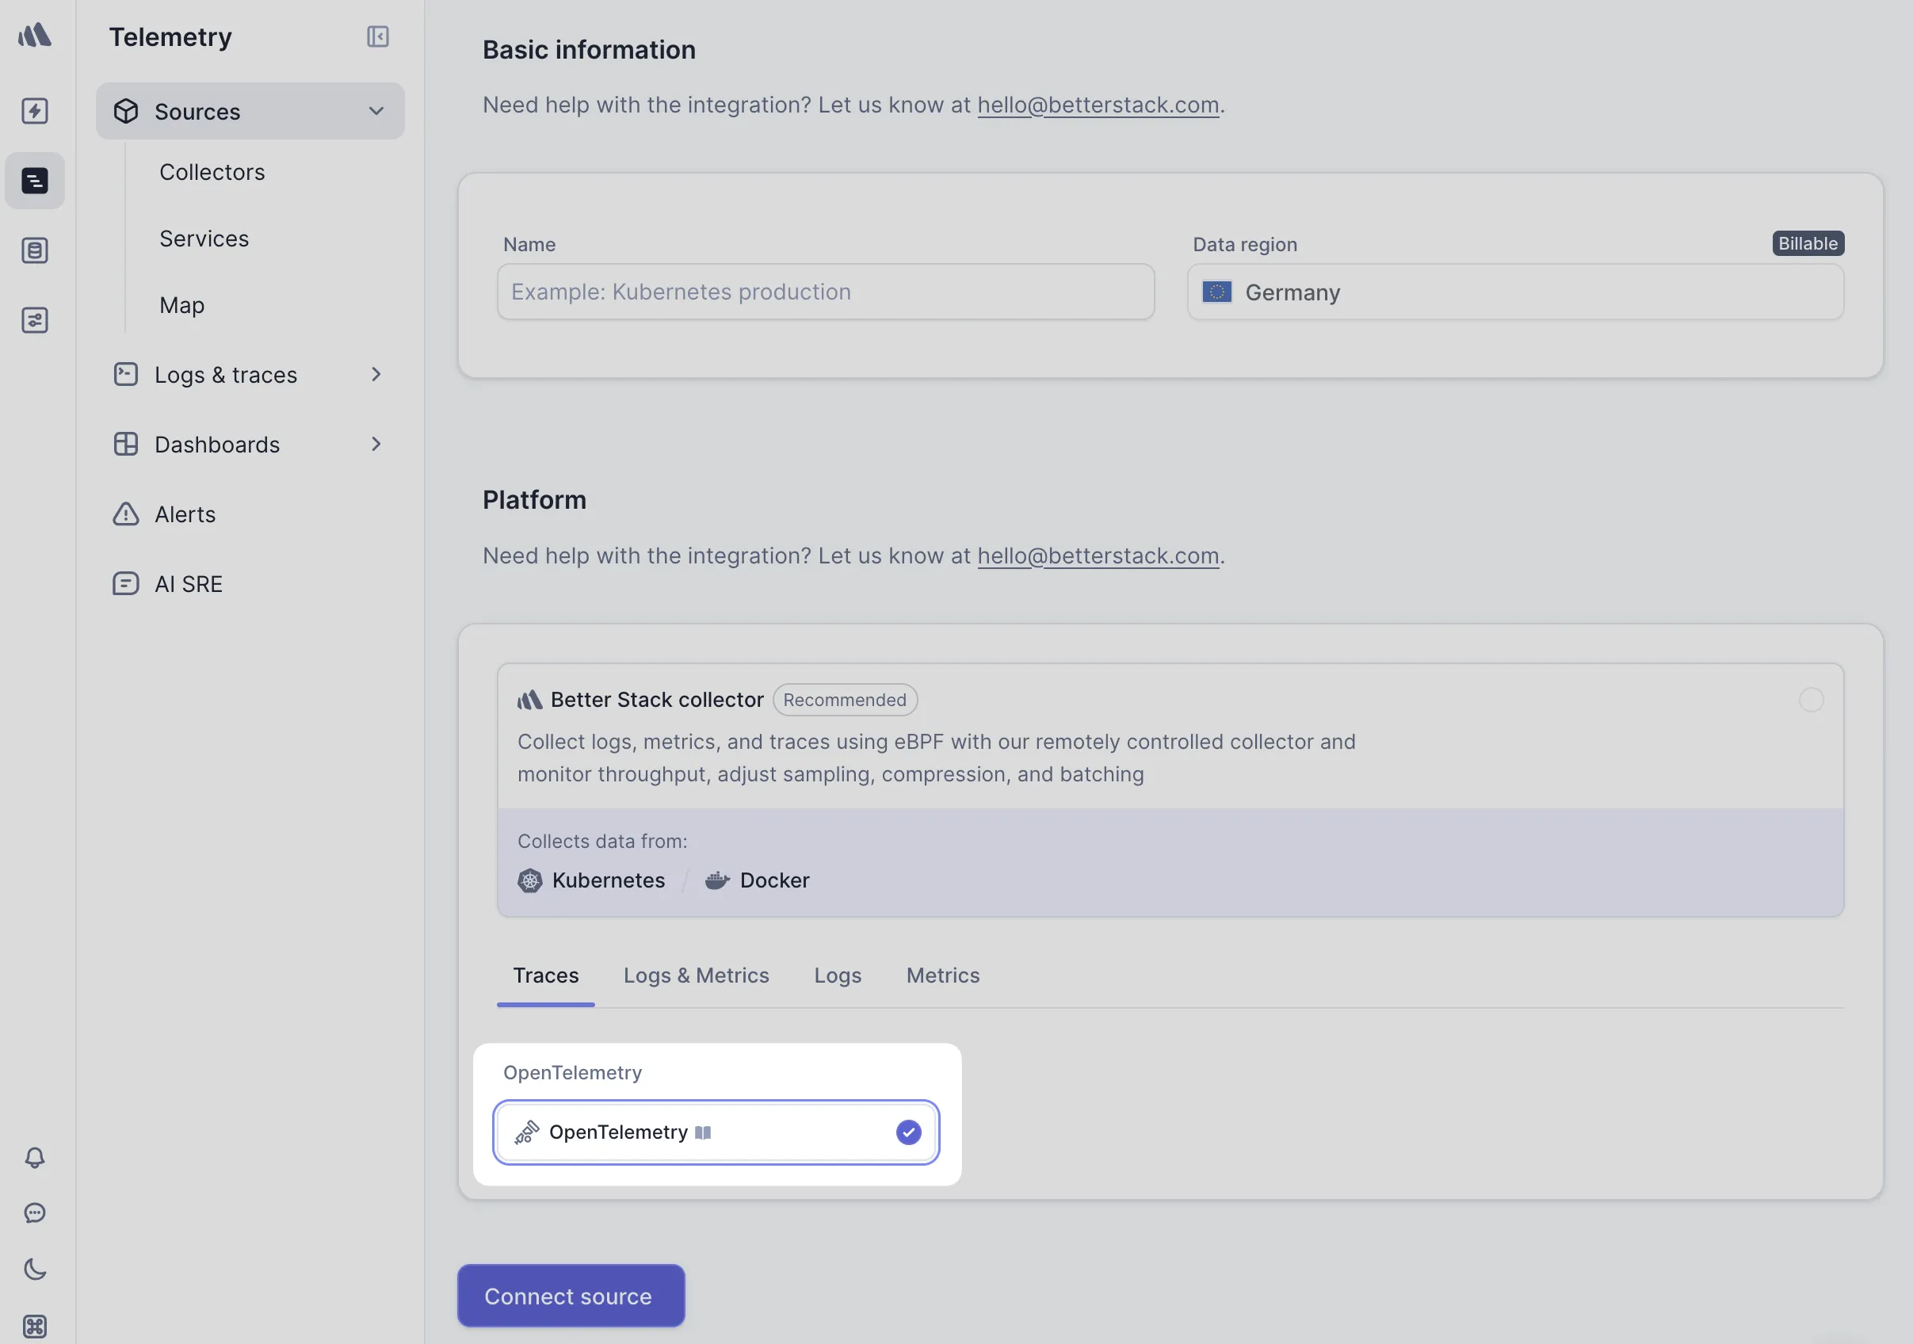
Task: Click hello@betterstack.com link under Platform
Action: (x=1098, y=556)
